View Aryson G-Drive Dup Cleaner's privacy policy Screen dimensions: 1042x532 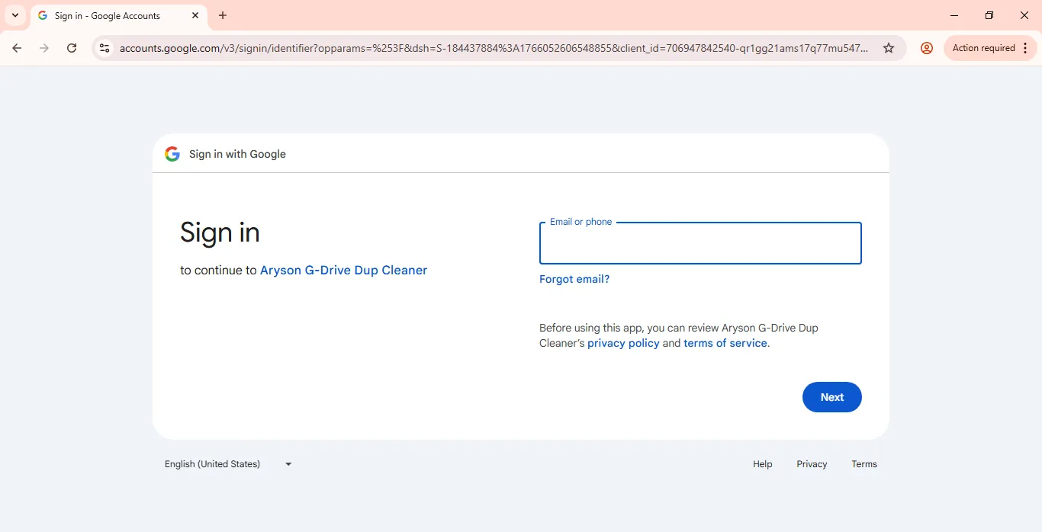622,343
